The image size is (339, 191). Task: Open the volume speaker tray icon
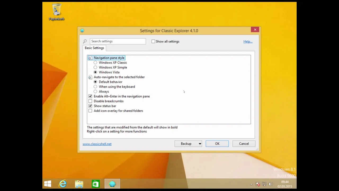[270, 184]
